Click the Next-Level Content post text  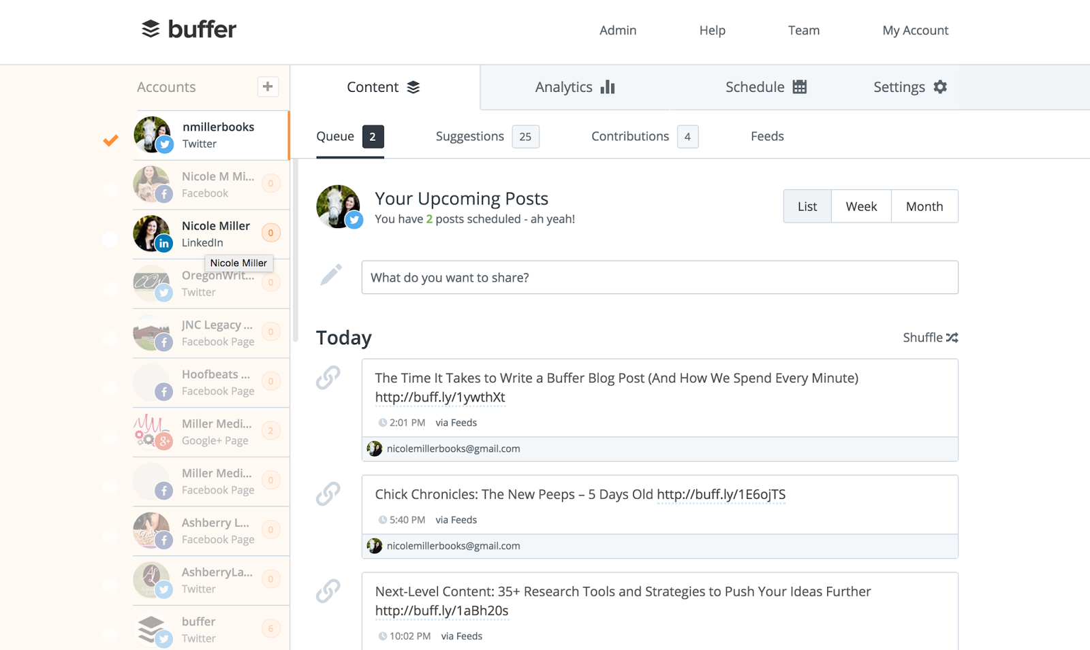click(623, 592)
